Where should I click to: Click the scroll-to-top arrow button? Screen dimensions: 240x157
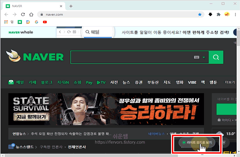click(x=224, y=143)
